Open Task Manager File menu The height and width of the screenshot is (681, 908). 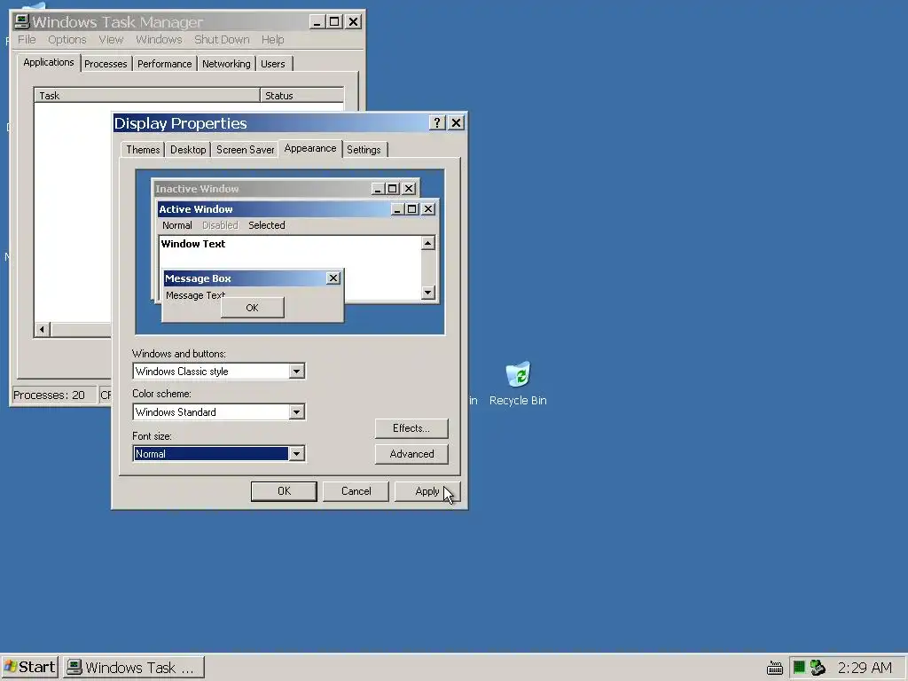point(27,39)
